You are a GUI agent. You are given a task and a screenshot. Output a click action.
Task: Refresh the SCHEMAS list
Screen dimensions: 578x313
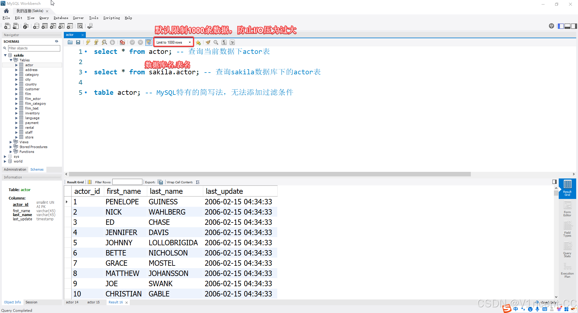[x=57, y=42]
